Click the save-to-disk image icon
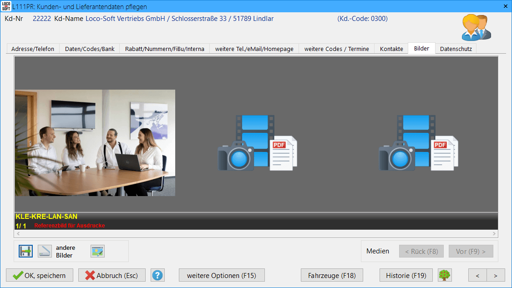 click(25, 251)
